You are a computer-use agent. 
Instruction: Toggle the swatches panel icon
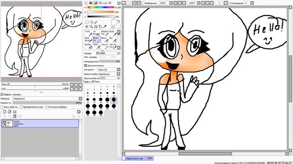point(105,3)
